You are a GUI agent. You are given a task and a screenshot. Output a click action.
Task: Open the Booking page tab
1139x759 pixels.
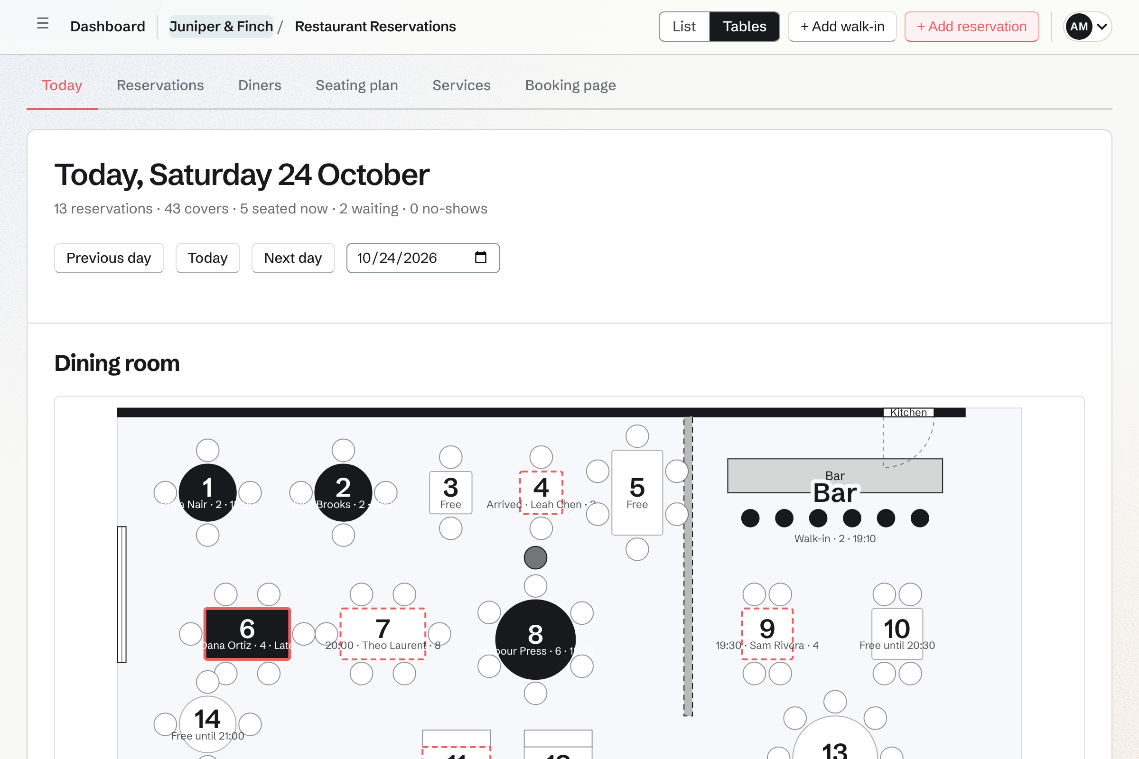[570, 85]
